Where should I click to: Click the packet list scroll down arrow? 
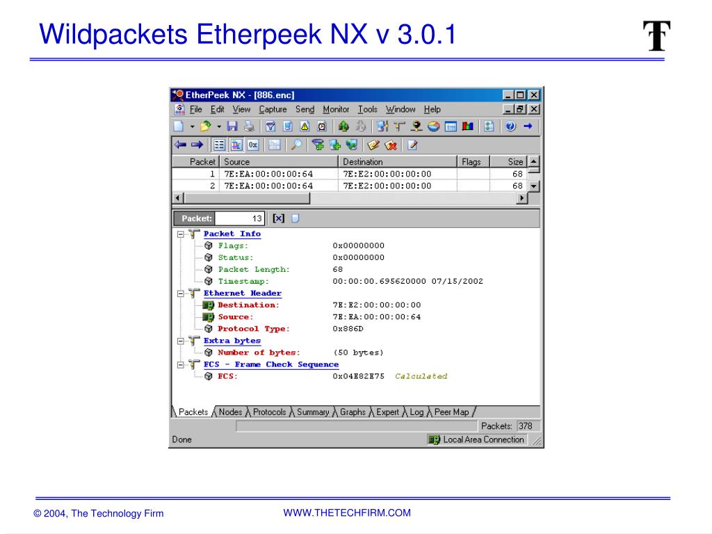pyautogui.click(x=534, y=186)
